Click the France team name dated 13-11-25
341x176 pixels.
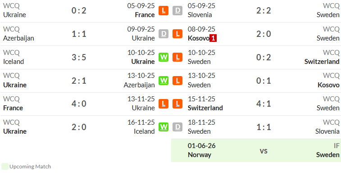pyautogui.click(x=13, y=108)
